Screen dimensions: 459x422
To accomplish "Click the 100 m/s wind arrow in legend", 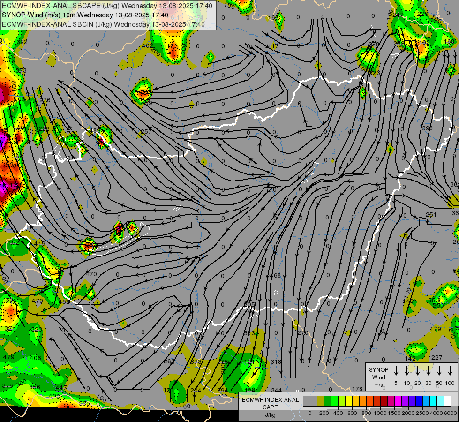I will click(x=450, y=371).
